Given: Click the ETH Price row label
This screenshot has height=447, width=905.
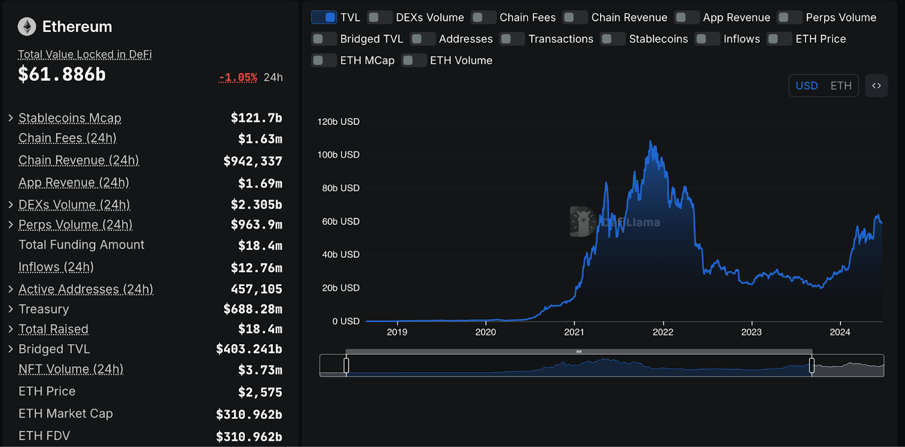Looking at the screenshot, I should (47, 391).
